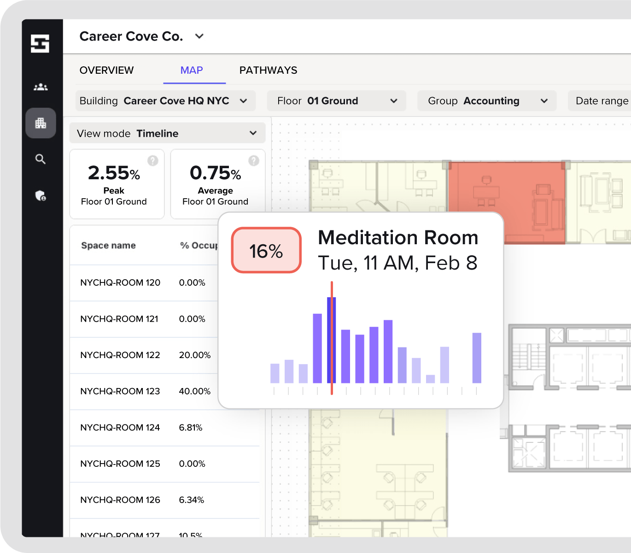The image size is (631, 553).
Task: Click the 6.34% occupancy value
Action: 192,500
